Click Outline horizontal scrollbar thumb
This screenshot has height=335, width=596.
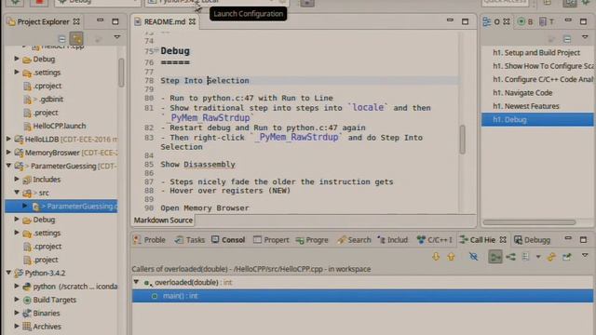(530, 221)
